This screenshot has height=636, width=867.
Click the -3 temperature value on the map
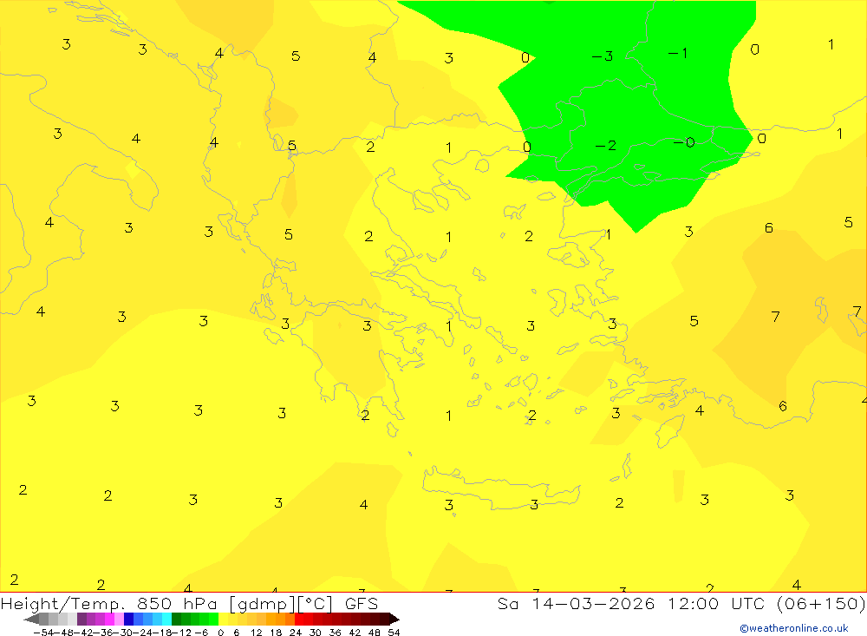click(x=603, y=56)
